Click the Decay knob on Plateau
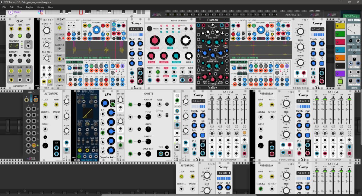 point(221,53)
